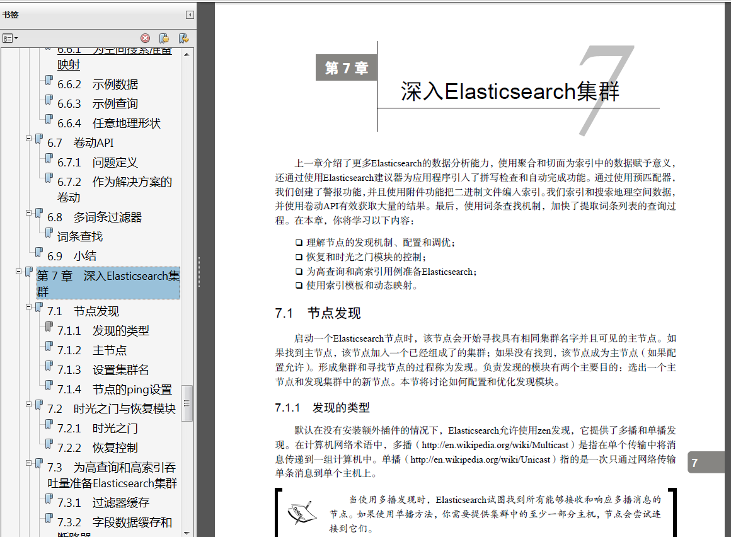The width and height of the screenshot is (731, 537).
Task: Click bookmark icon beside 6.6.3 示例查询
Action: [49, 100]
